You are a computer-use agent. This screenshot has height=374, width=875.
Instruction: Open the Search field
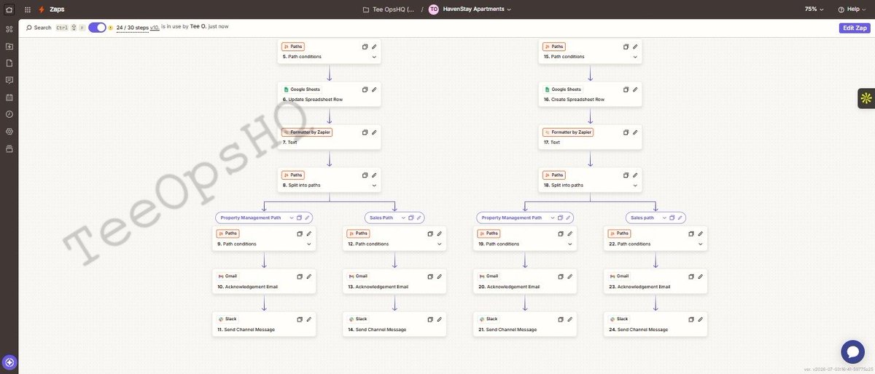pyautogui.click(x=39, y=28)
